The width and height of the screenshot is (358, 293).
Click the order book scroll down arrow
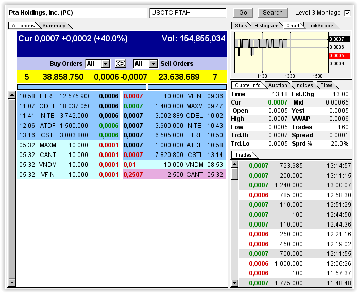(x=12, y=283)
